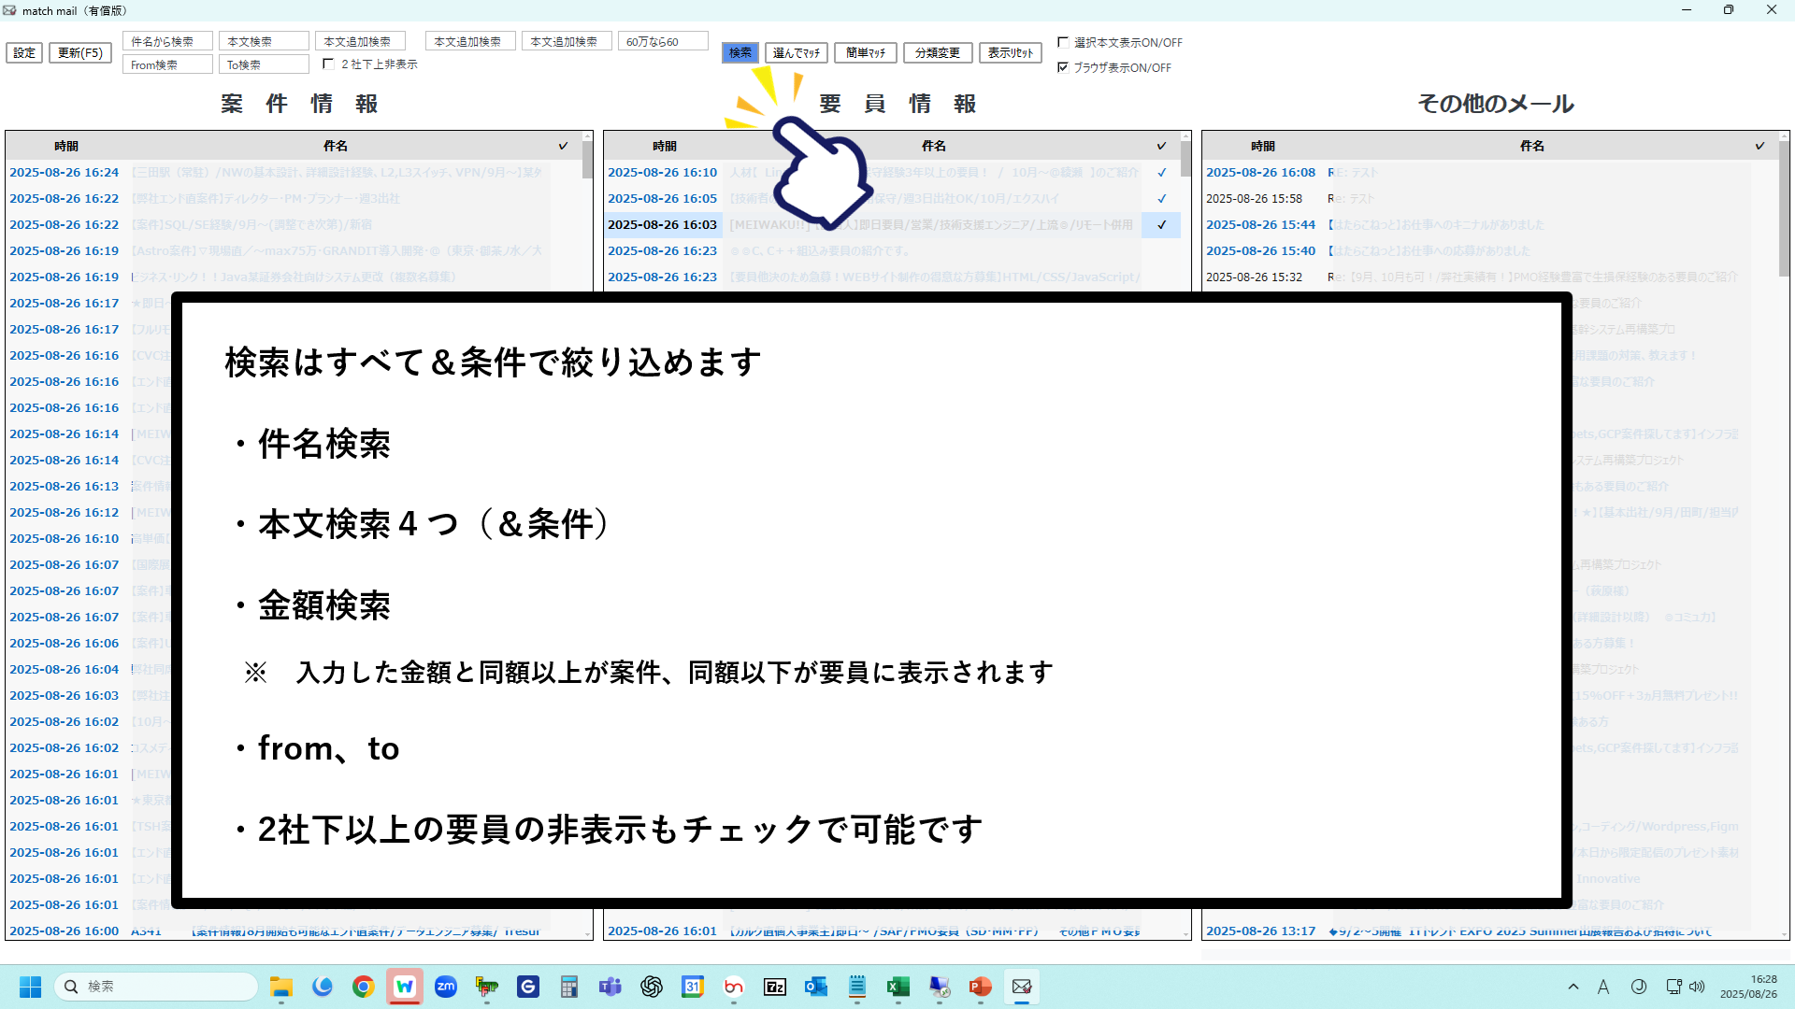Focus the From検索 input field
1795x1009 pixels.
click(167, 64)
